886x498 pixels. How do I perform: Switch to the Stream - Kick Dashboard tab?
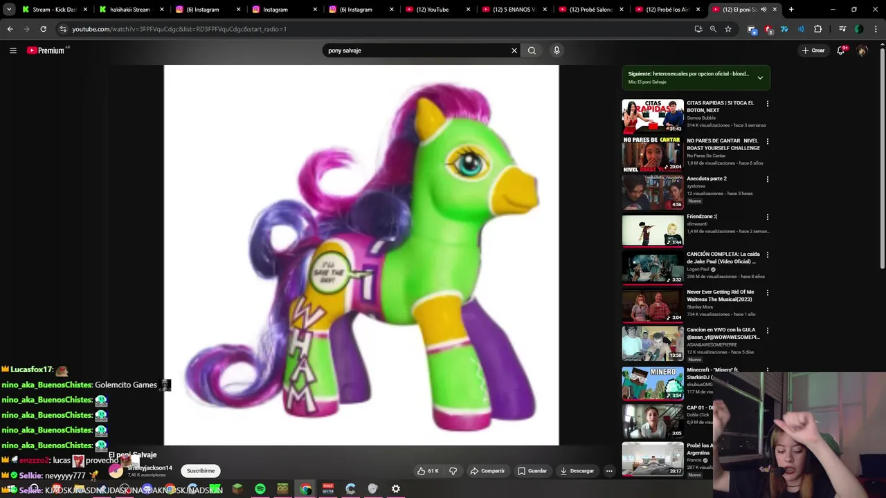click(55, 10)
